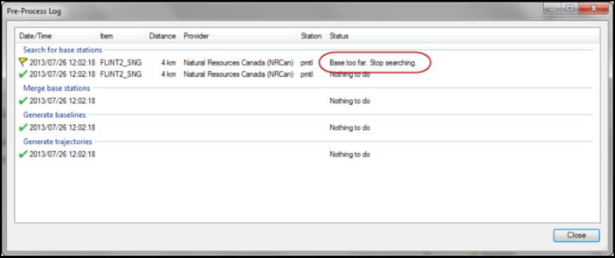Click green checkmark under Generate baselines

point(23,127)
